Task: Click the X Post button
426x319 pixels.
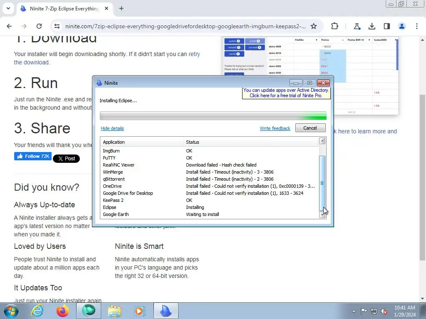Action: coord(66,159)
